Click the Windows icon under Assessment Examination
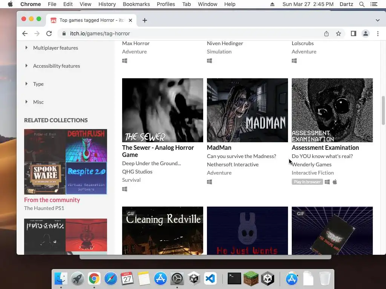Screen dimensions: 386x289 point(327,182)
